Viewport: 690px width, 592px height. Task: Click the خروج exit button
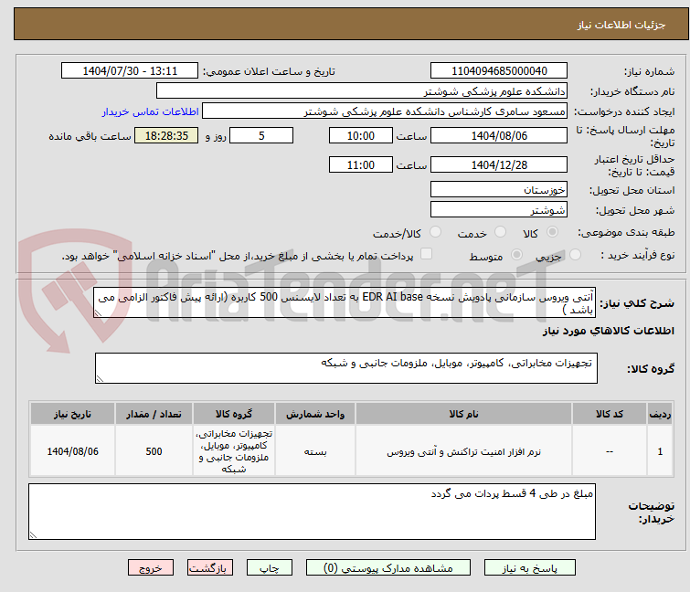pyautogui.click(x=151, y=568)
